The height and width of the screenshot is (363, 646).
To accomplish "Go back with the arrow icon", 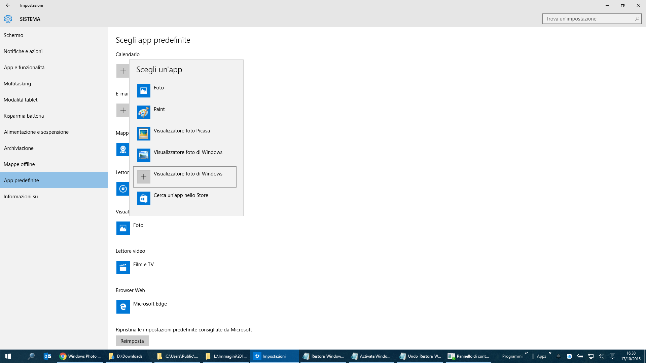I will click(8, 5).
